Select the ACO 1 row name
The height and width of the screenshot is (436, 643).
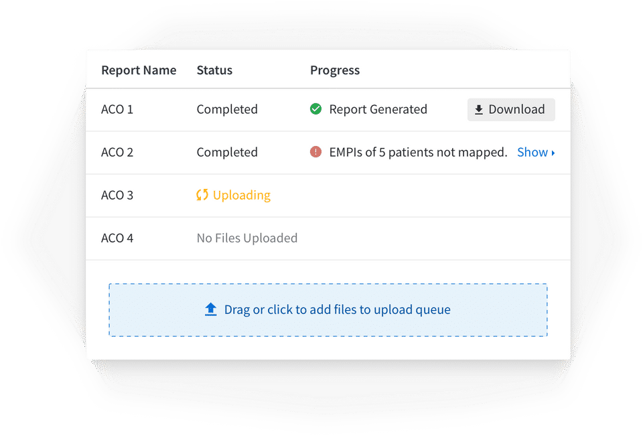coord(117,109)
